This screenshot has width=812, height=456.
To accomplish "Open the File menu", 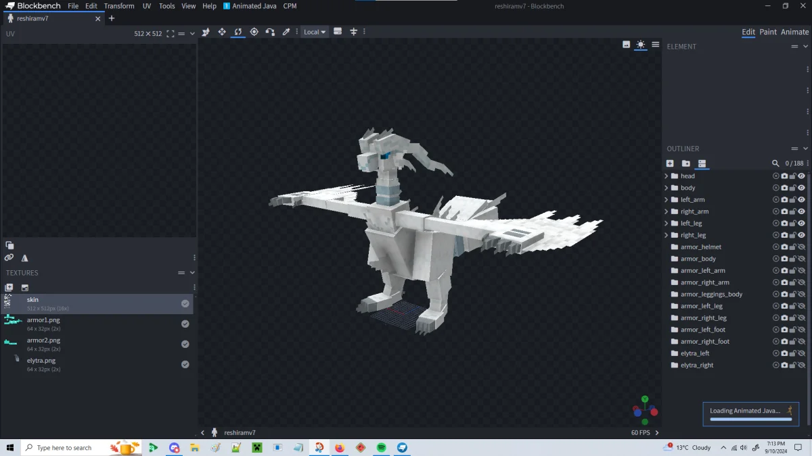I will (x=73, y=6).
